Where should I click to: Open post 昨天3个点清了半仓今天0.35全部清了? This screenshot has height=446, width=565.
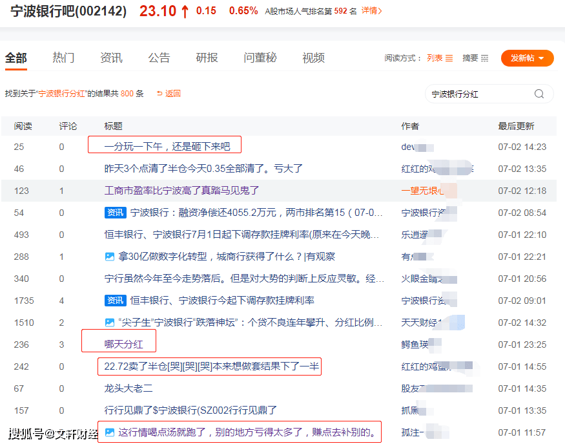pos(203,169)
